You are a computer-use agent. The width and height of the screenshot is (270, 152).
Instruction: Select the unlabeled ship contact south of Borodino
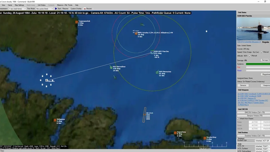pos(115,78)
